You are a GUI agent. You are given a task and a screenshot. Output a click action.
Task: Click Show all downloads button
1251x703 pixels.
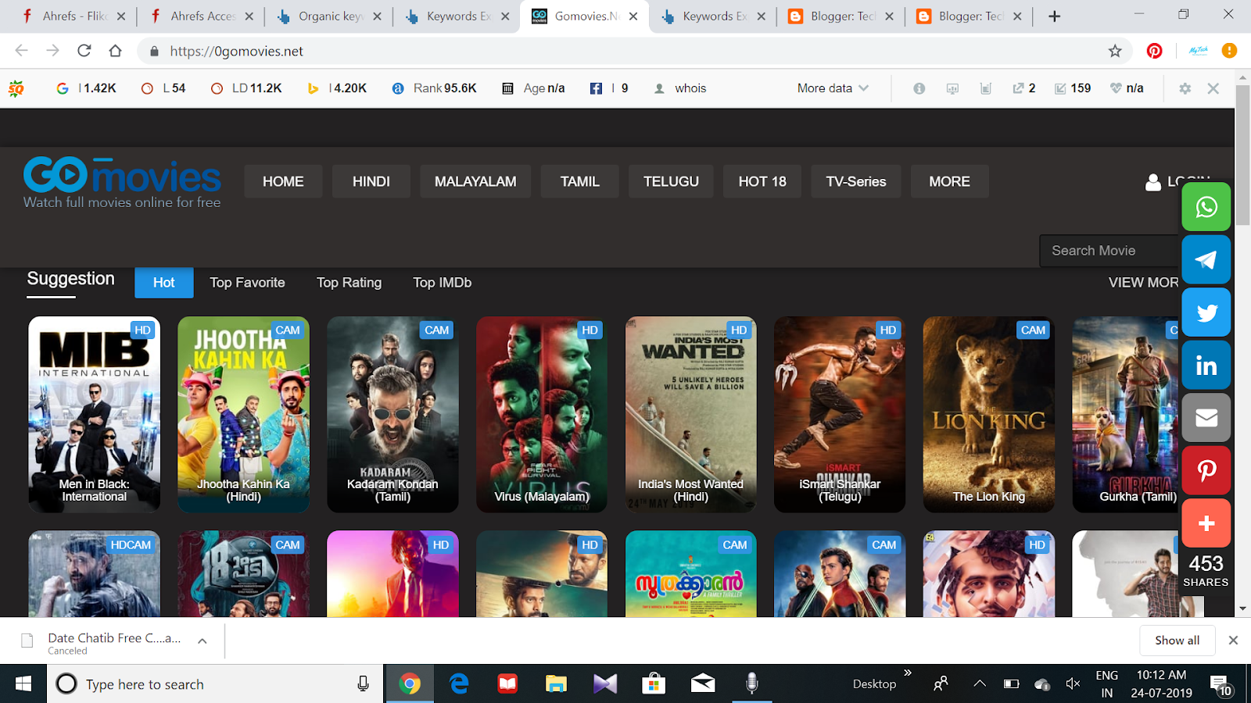pos(1177,641)
